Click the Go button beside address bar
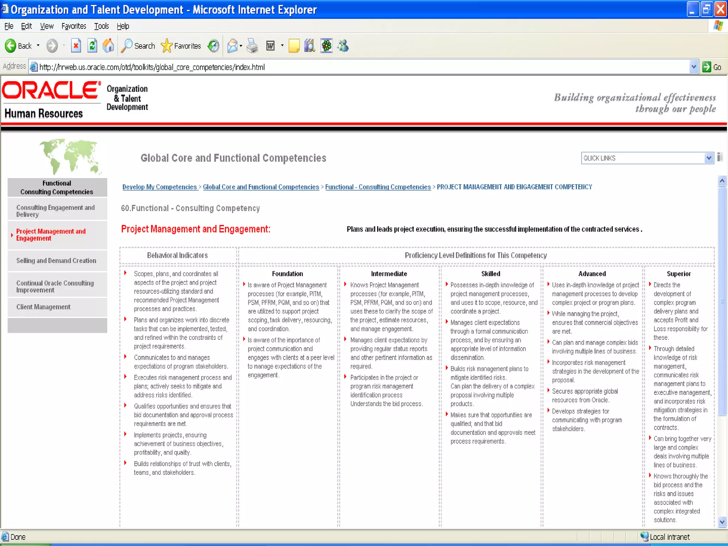The width and height of the screenshot is (728, 546). 712,67
